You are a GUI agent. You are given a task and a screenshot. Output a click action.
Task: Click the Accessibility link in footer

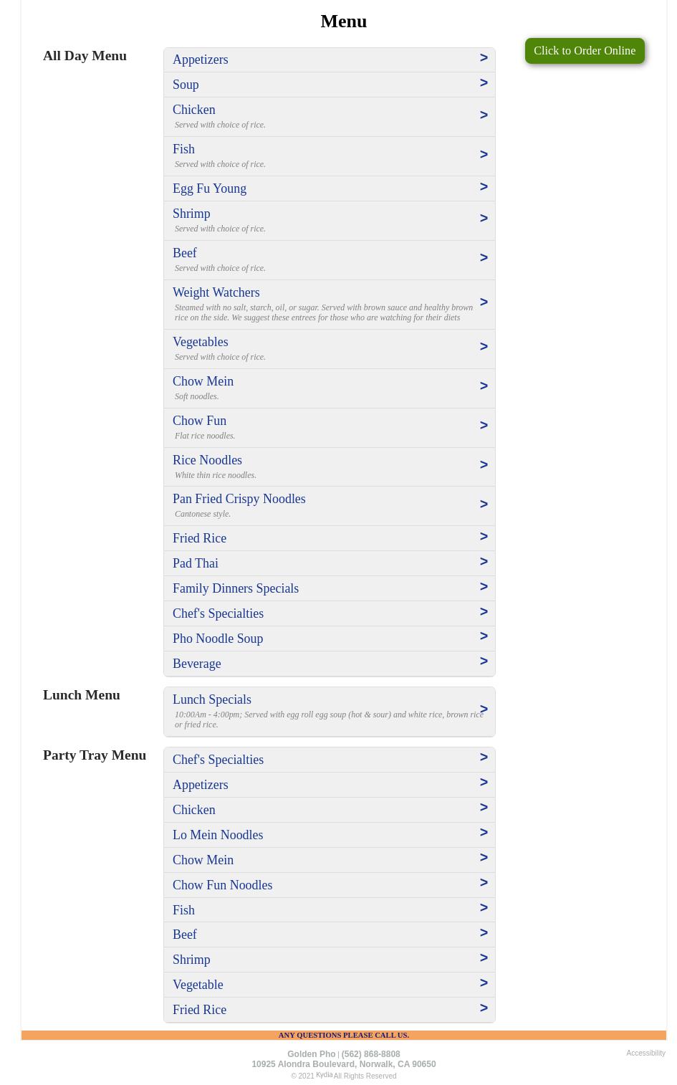(645, 1053)
